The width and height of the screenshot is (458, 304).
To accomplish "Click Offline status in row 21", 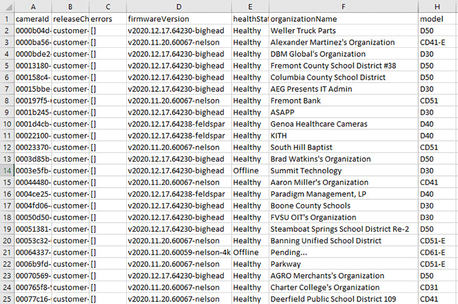I will coord(250,253).
